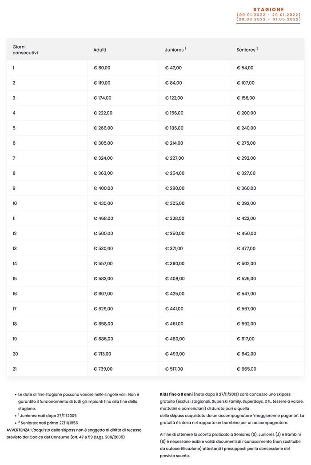The image size is (311, 465).
Task: Click the Adulti column header
Action: click(x=100, y=50)
